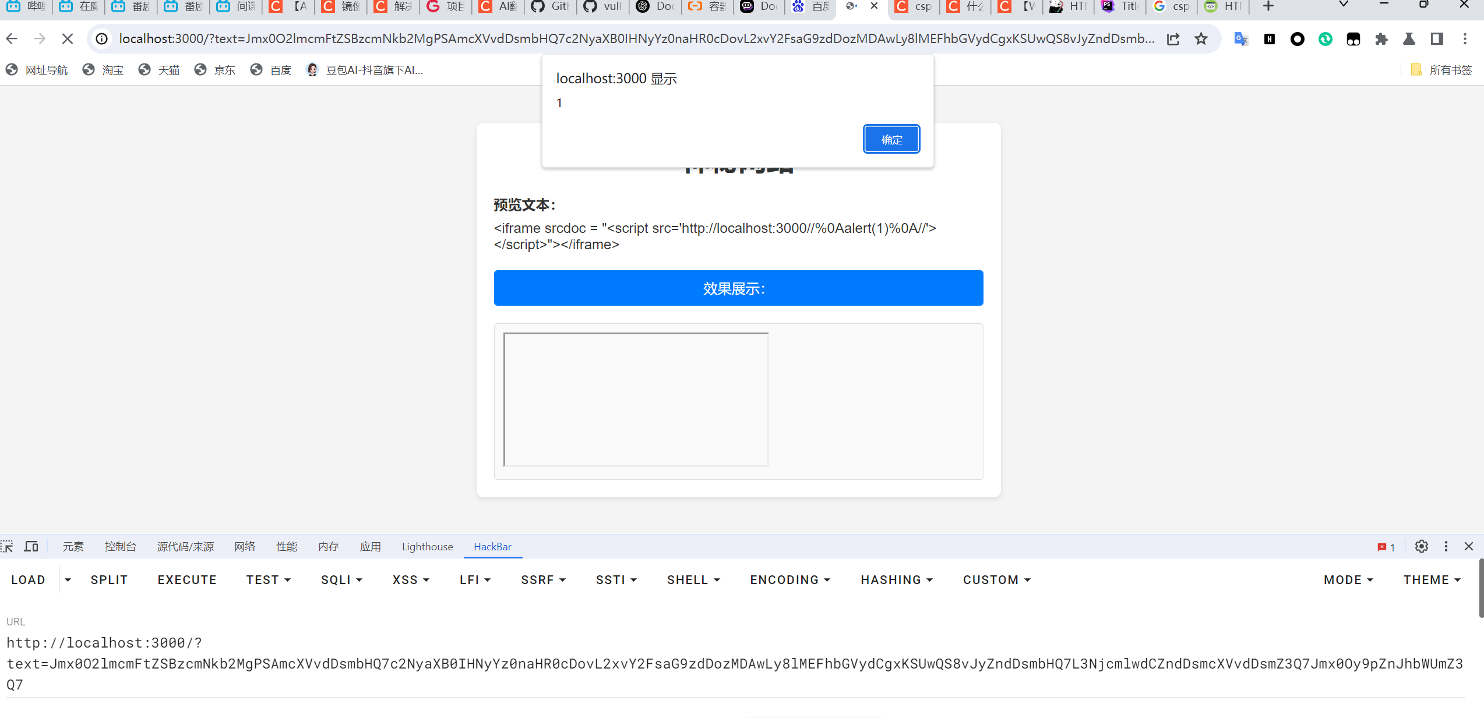1484x718 pixels.
Task: Switch to the 性能 DevTools tab
Action: [287, 546]
